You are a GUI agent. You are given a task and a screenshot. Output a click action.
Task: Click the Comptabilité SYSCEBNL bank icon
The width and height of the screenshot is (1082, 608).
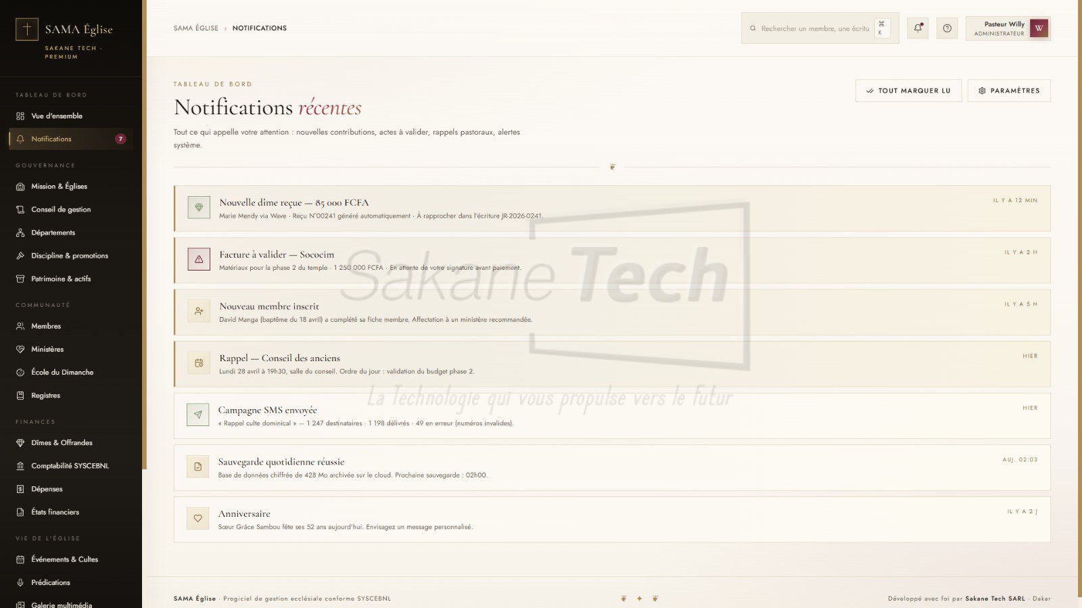point(20,466)
